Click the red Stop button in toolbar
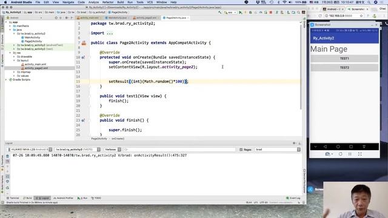This screenshot has height=218, width=388. [271, 12]
